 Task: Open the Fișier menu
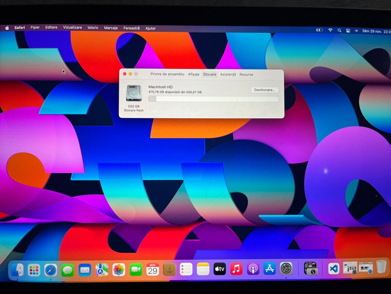click(x=35, y=28)
